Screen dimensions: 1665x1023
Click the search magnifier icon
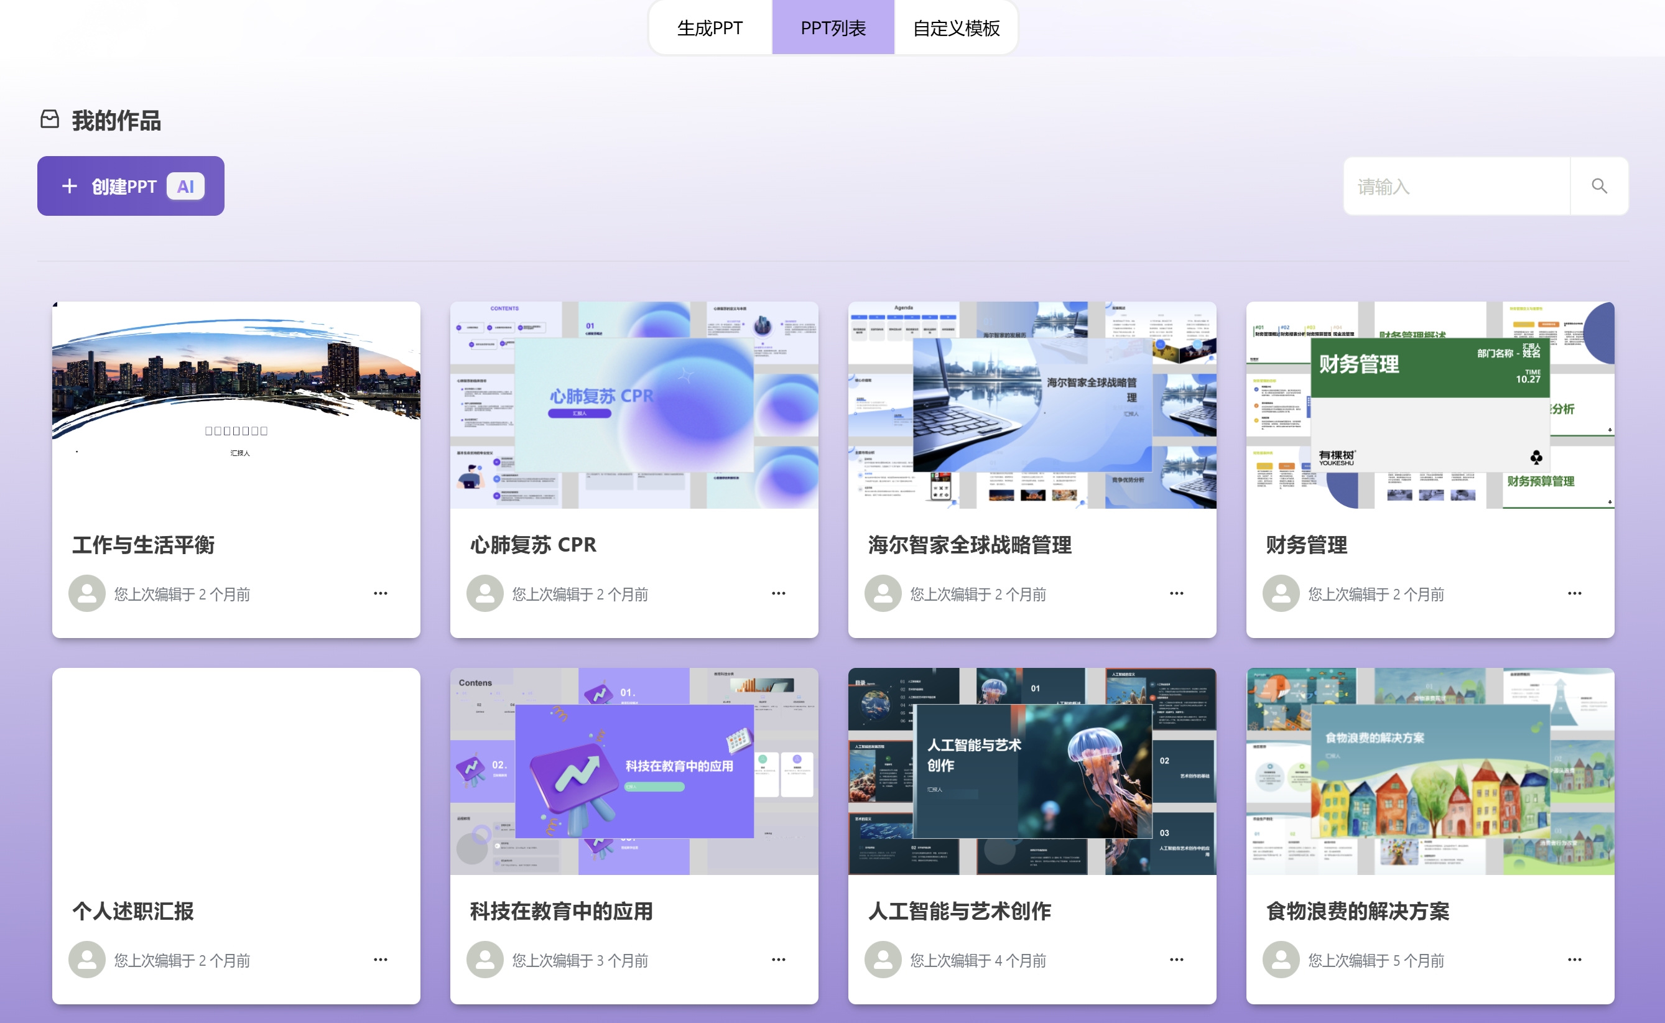(x=1599, y=185)
